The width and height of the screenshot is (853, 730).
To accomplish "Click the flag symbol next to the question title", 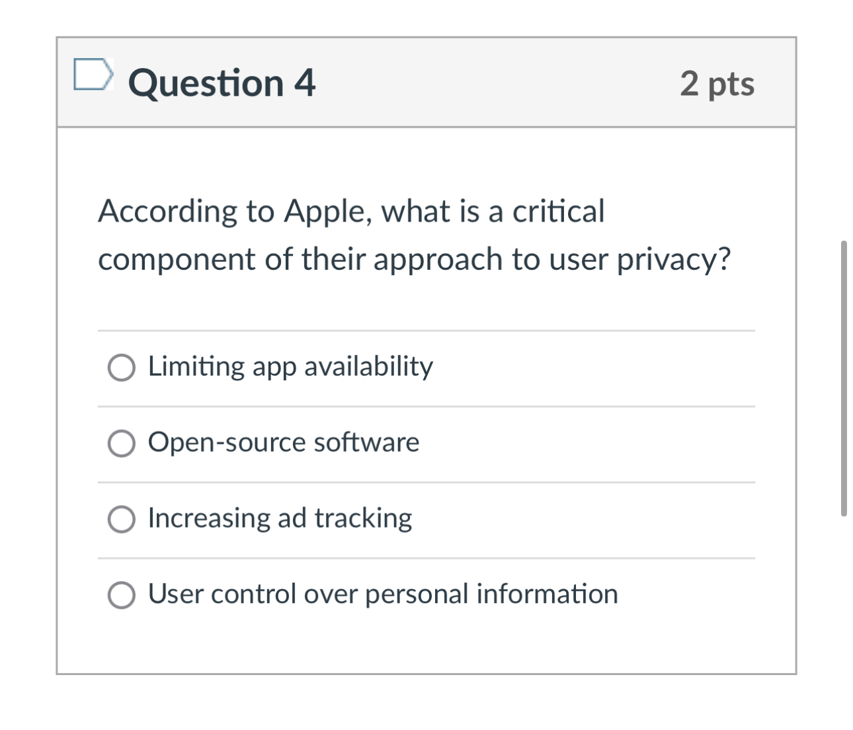I will pos(95,75).
